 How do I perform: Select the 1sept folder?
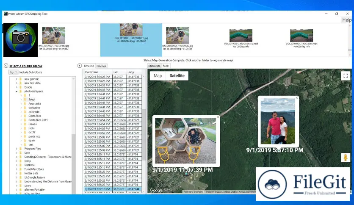click(32, 100)
